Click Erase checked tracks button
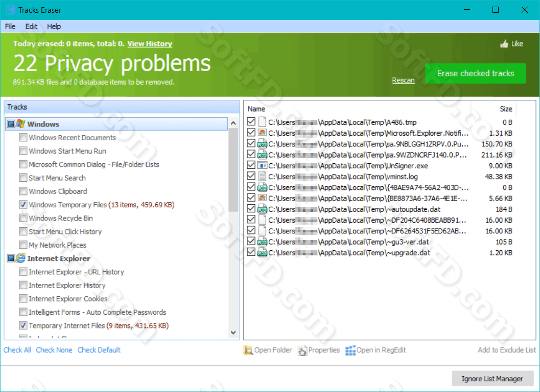This screenshot has height=392, width=540. 476,74
